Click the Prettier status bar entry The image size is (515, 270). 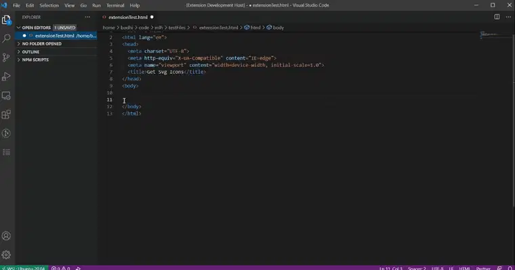click(x=483, y=268)
